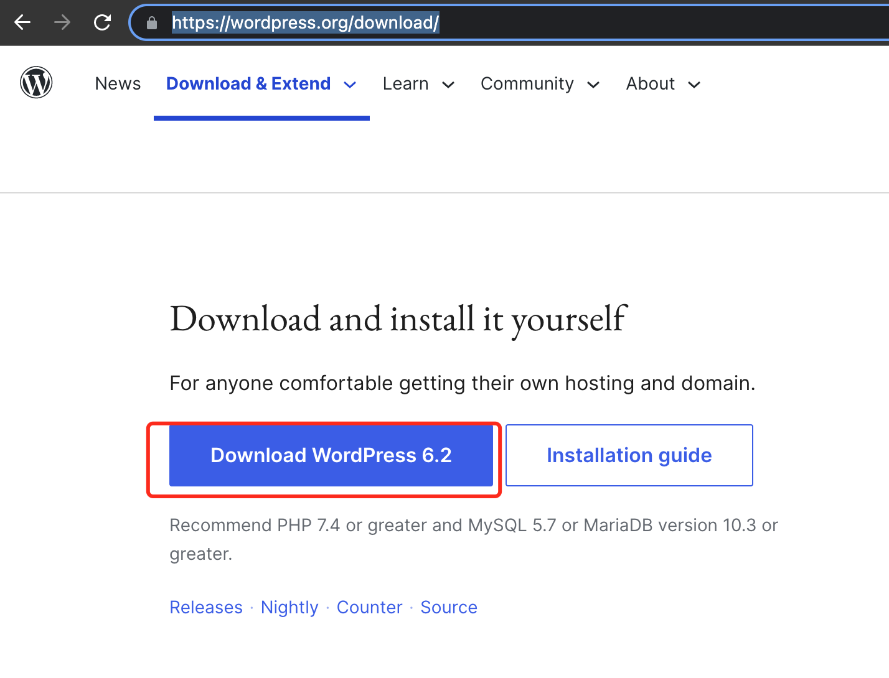The width and height of the screenshot is (889, 678).
Task: Click the browser back arrow
Action: click(22, 23)
